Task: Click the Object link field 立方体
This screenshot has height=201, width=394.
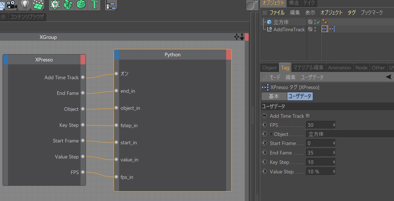Action: tap(350, 134)
